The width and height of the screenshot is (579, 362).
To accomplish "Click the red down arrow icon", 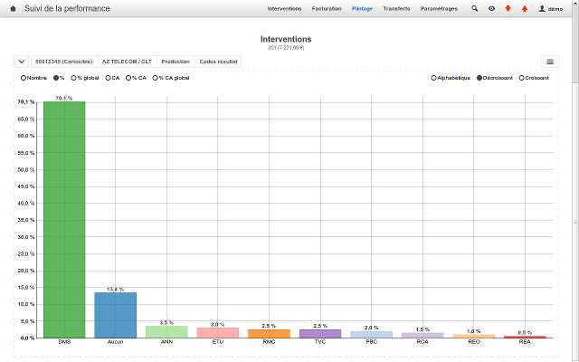I will [x=508, y=8].
